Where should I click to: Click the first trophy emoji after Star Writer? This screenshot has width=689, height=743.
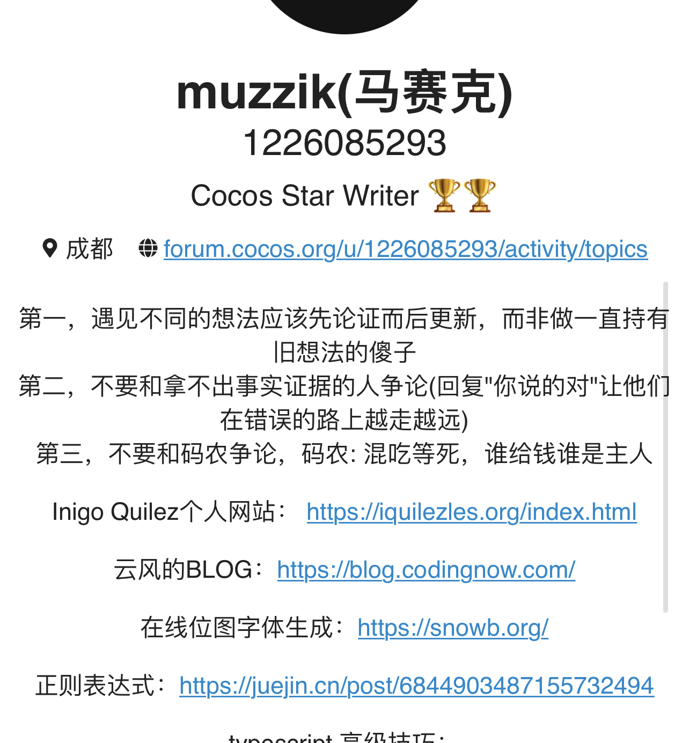[x=444, y=195]
